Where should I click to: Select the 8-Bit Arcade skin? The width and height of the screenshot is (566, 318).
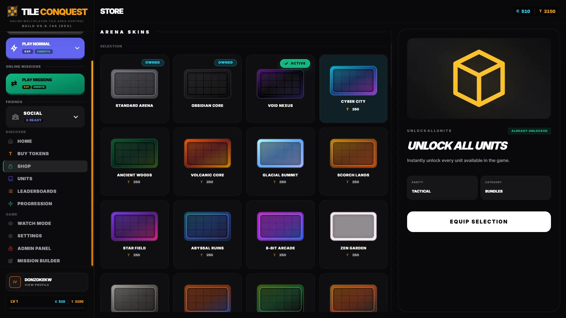pos(280,235)
